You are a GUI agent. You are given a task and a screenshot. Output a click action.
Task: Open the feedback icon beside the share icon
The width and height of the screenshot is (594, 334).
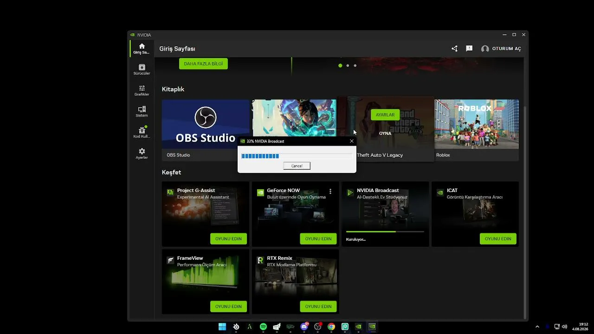[469, 49]
